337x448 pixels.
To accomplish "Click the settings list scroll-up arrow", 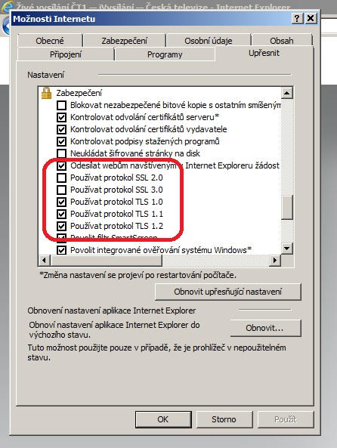I will pyautogui.click(x=287, y=93).
